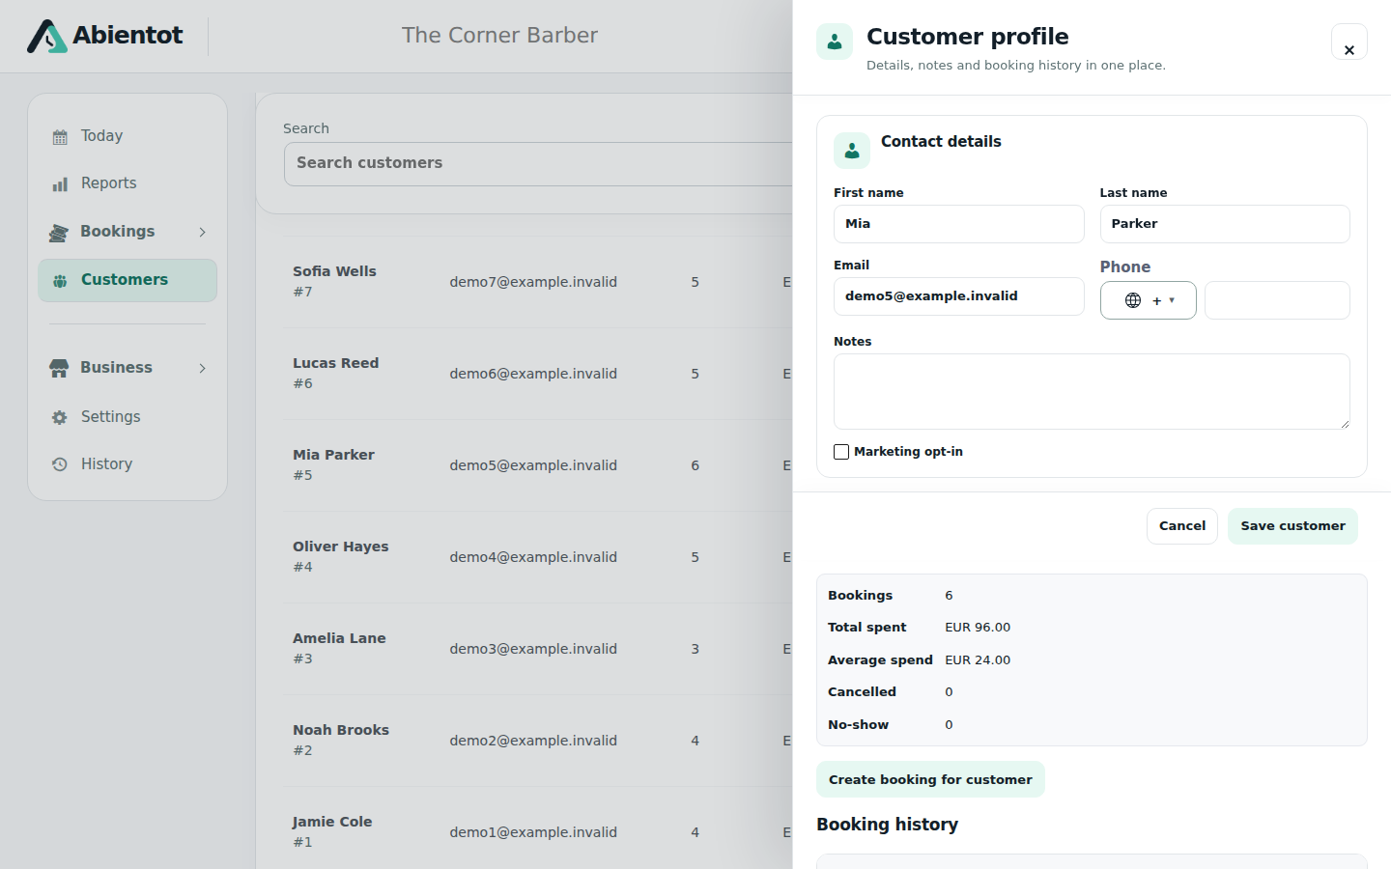Click the Abientot logo icon

[x=46, y=36]
